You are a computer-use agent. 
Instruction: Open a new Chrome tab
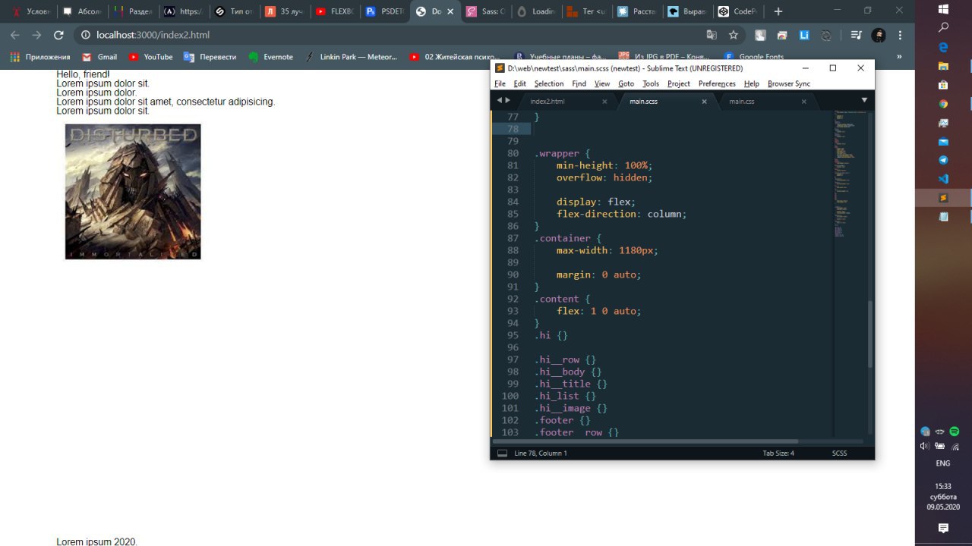pyautogui.click(x=778, y=11)
